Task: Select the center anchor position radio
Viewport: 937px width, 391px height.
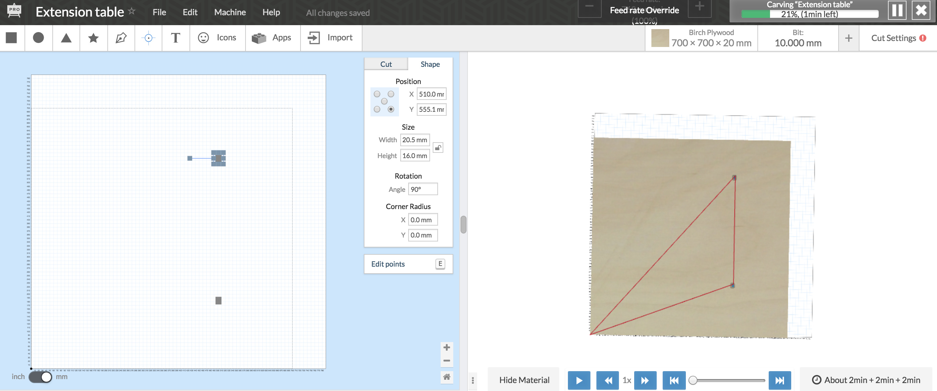Action: coord(384,101)
